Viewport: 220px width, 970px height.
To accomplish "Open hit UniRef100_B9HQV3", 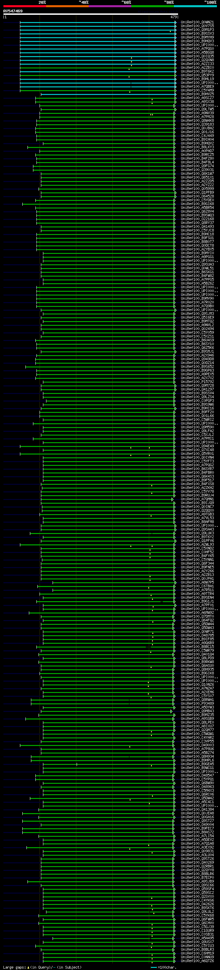I will pyautogui.click(x=197, y=41).
